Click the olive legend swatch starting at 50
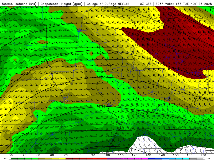 coord(42,159)
